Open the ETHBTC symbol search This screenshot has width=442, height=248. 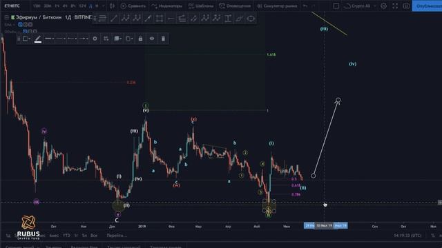coord(12,6)
